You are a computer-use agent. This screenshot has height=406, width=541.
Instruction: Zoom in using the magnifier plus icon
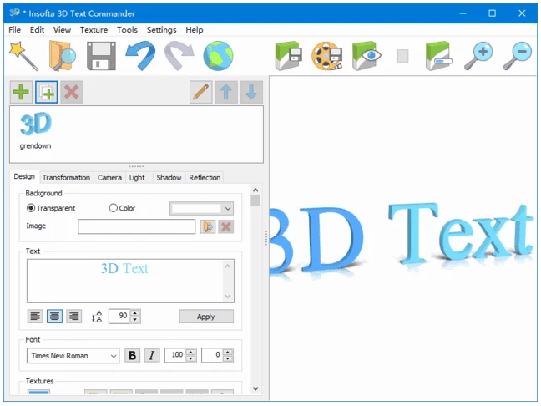coord(480,55)
